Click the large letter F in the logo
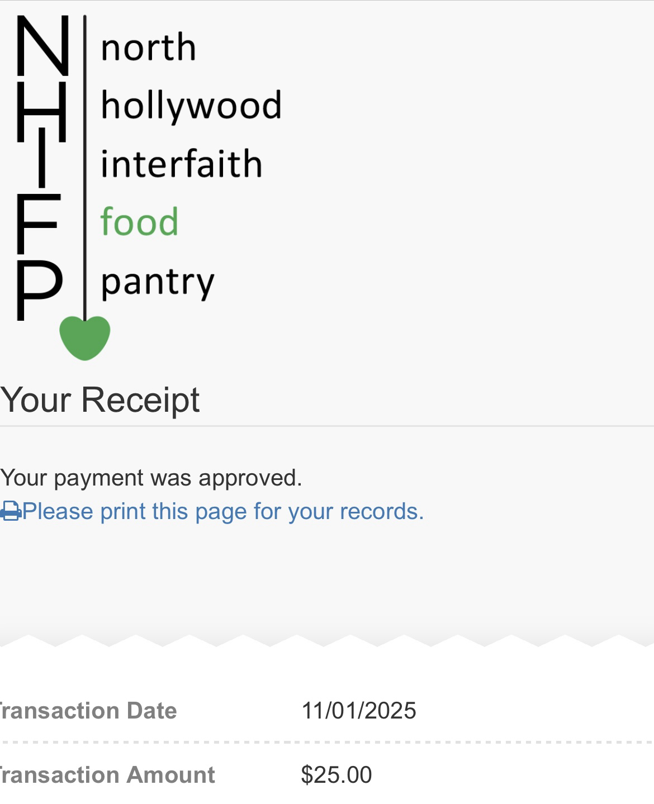Viewport: 654px width, 804px height. [x=36, y=223]
